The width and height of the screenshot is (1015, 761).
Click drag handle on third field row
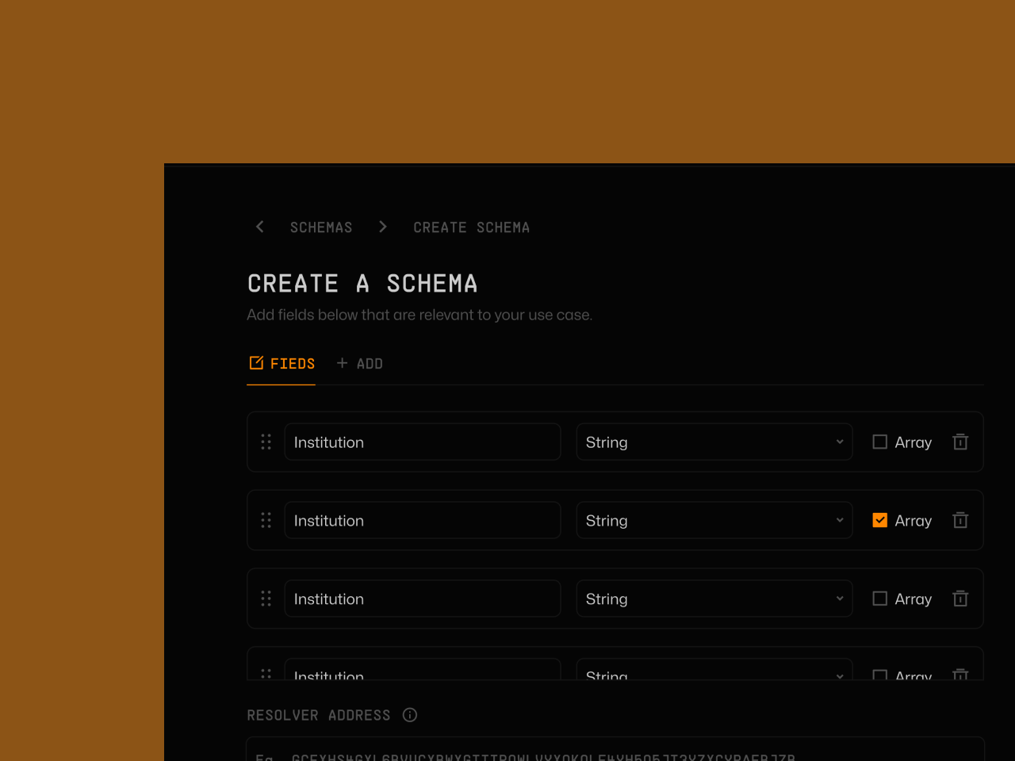click(x=266, y=599)
